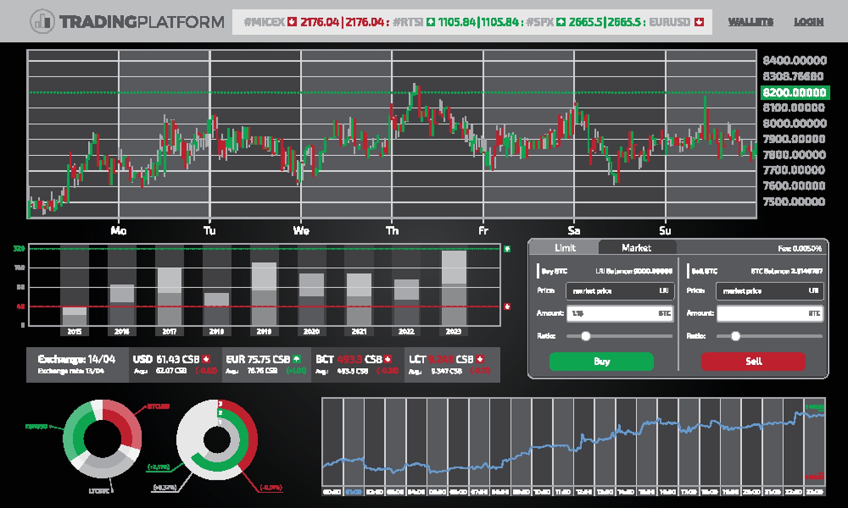
Task: Click the red down arrow next to USD rate
Action: tap(206, 359)
